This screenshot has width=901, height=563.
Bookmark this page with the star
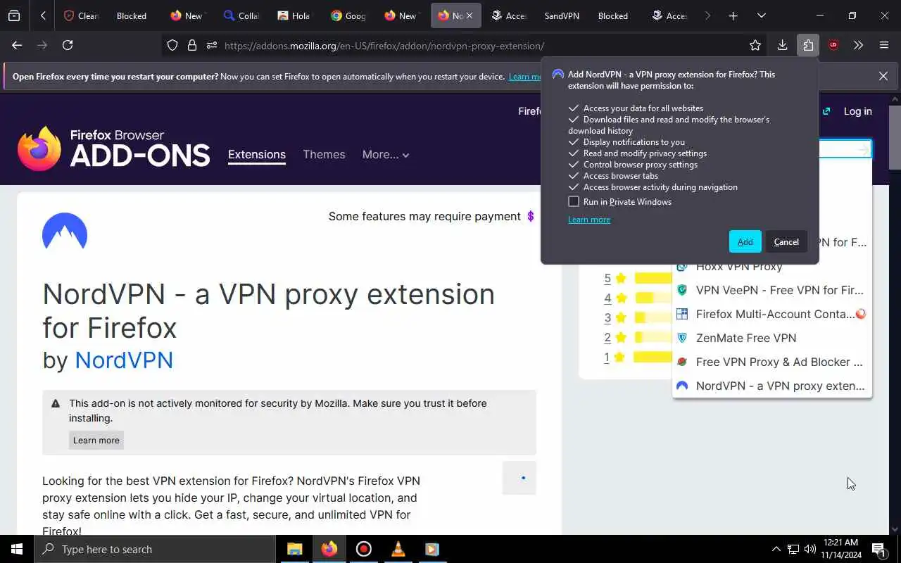pos(755,45)
